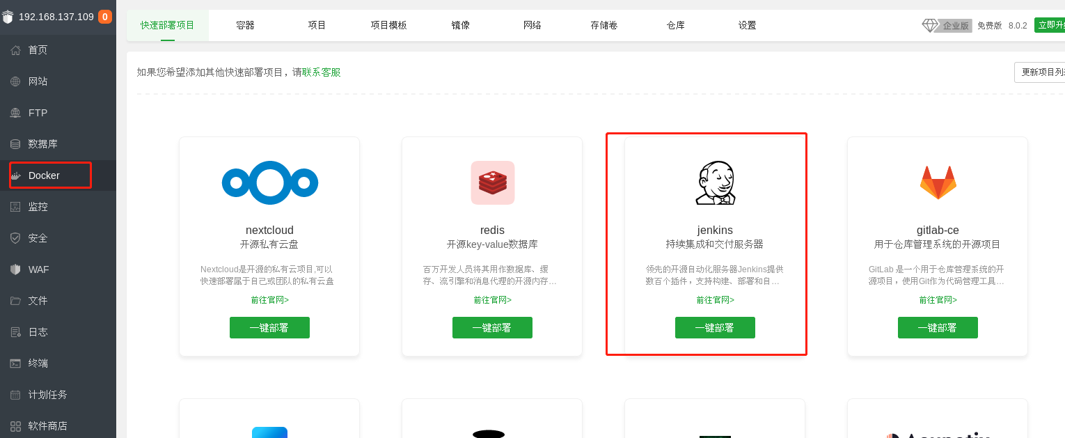The image size is (1065, 438).
Task: Click the 免费版 label
Action: 990,26
